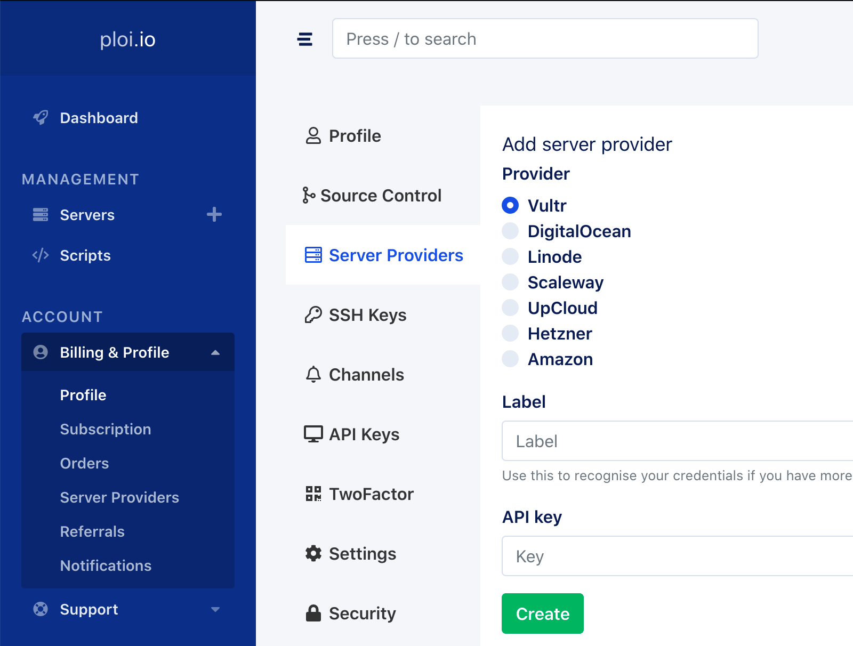
Task: Click the TwoFactor QR code icon
Action: click(313, 494)
